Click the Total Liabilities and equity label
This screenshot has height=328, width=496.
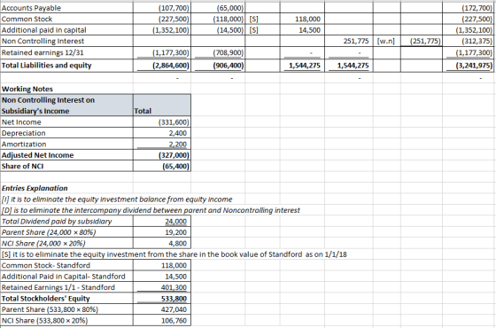pyautogui.click(x=46, y=66)
